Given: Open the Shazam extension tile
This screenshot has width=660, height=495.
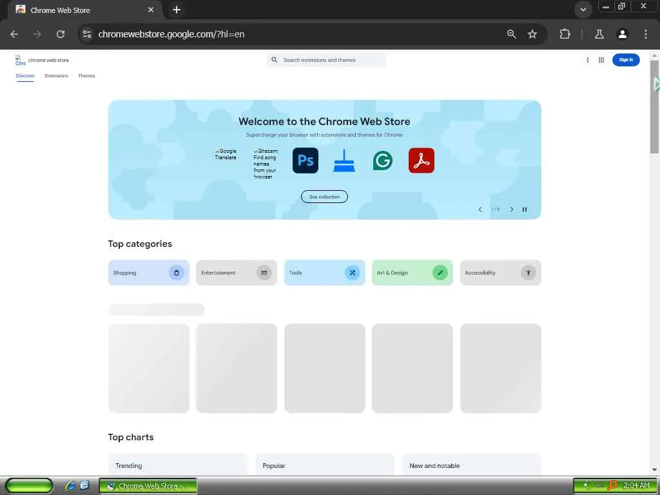Looking at the screenshot, I should pos(266,164).
